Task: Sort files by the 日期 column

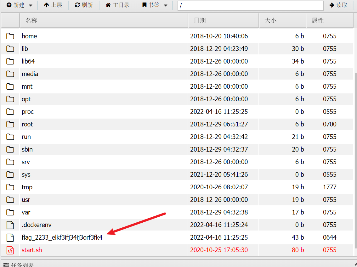Action: click(199, 20)
